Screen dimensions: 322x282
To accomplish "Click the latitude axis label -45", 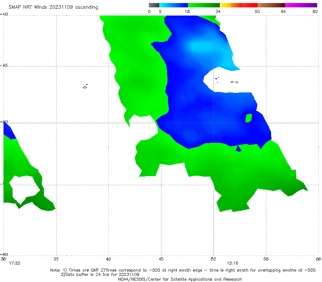I will [x=4, y=66].
